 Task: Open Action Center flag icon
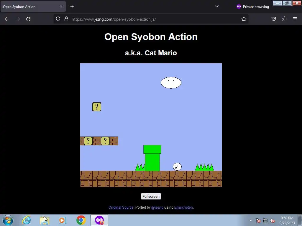coord(258,221)
